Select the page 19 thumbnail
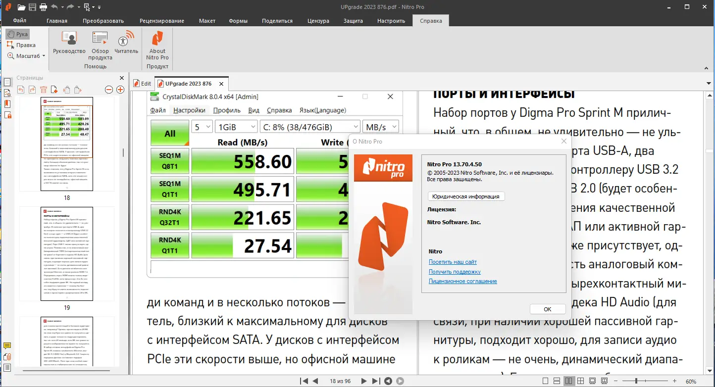The width and height of the screenshot is (715, 387). tap(67, 254)
